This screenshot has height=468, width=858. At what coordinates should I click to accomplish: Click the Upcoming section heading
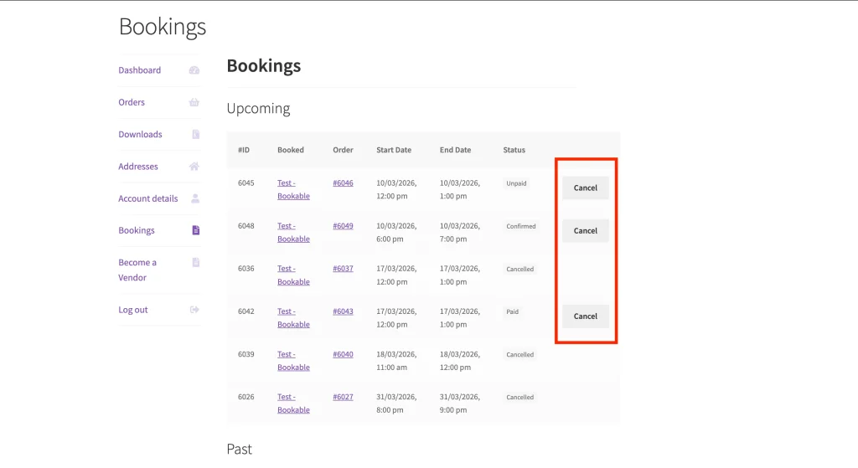(258, 108)
